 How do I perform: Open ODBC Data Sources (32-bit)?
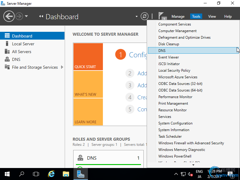tap(180, 84)
